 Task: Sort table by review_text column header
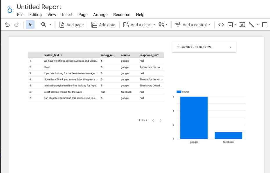51,55
